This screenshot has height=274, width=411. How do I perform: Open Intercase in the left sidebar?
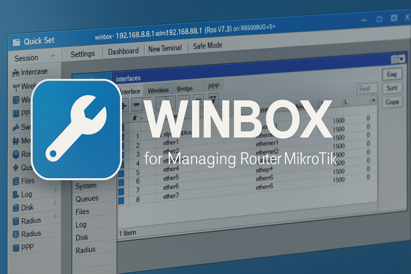pos(34,72)
